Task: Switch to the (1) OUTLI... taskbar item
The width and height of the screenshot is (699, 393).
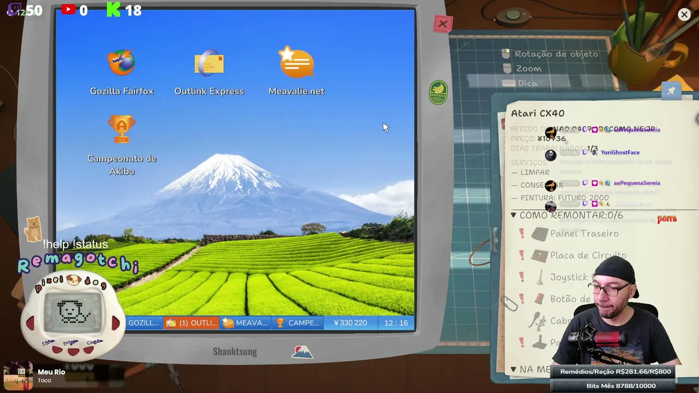Action: click(x=192, y=323)
